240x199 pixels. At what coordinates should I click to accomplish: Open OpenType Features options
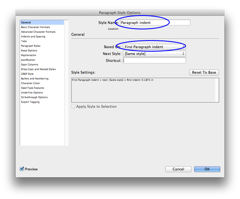click(x=33, y=88)
